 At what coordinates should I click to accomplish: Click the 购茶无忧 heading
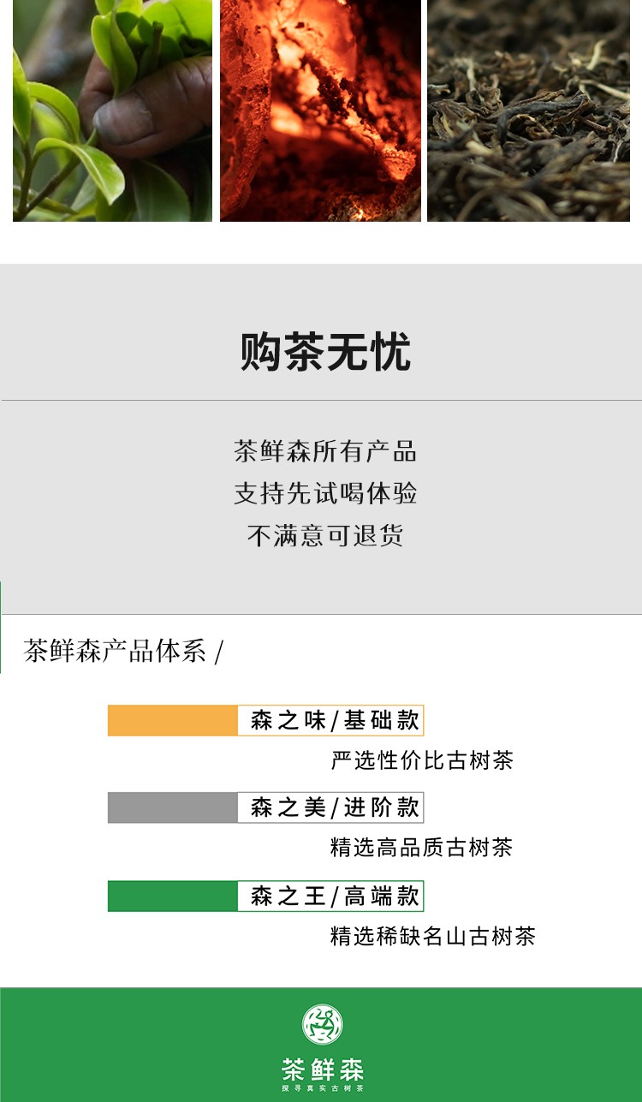click(x=325, y=352)
